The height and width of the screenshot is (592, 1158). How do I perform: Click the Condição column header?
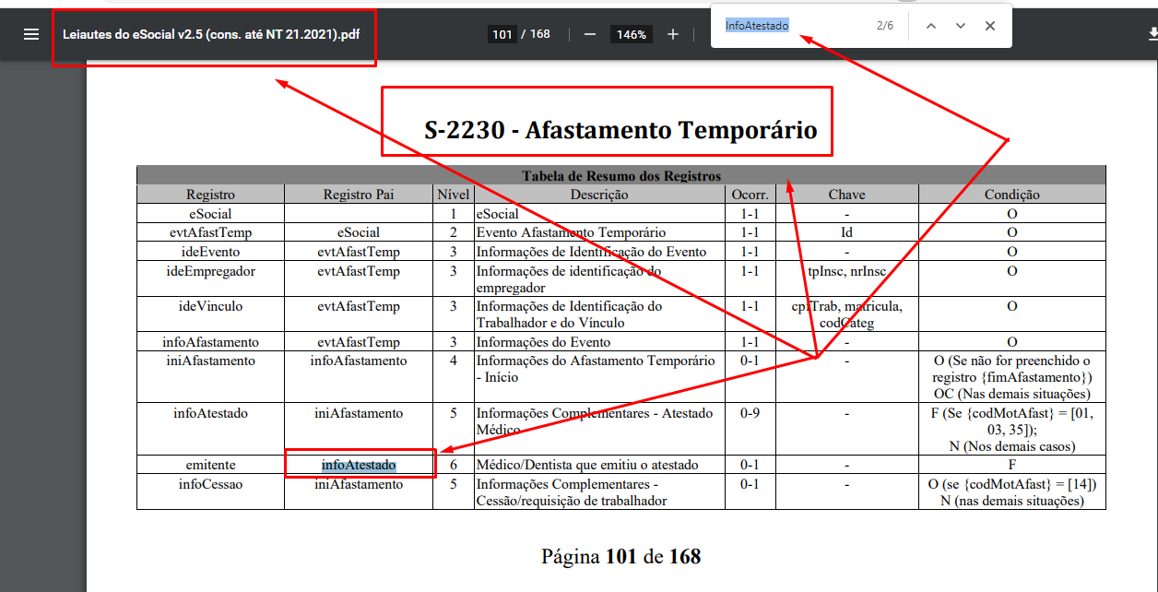click(1011, 195)
